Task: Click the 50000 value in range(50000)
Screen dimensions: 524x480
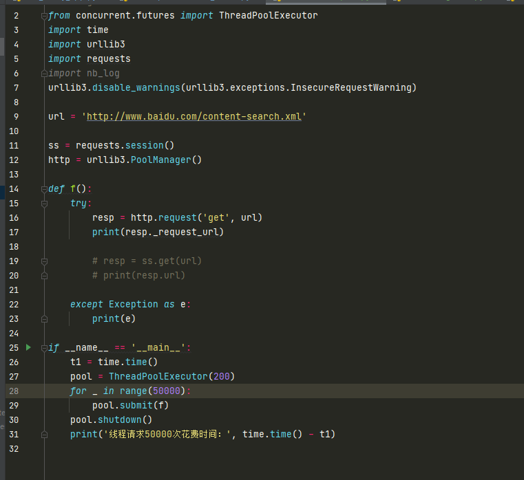Action: pos(167,391)
